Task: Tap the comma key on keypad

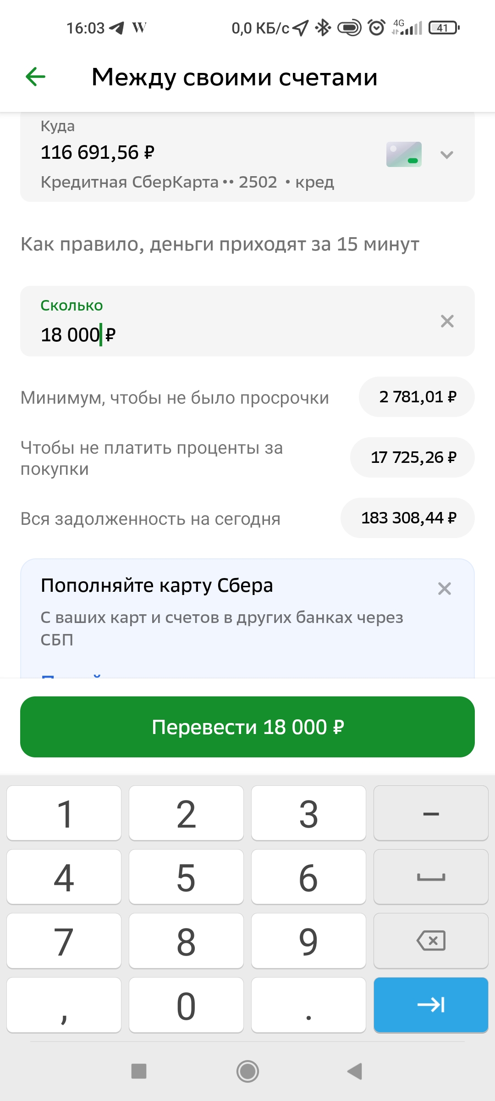Action: pyautogui.click(x=64, y=1005)
